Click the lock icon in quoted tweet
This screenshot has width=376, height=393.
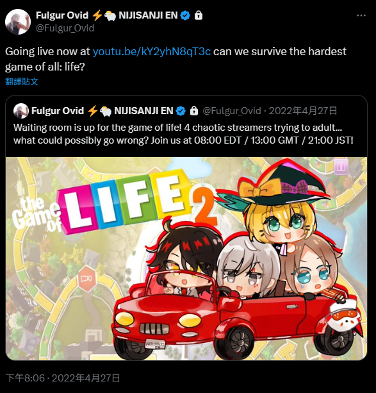pos(194,111)
